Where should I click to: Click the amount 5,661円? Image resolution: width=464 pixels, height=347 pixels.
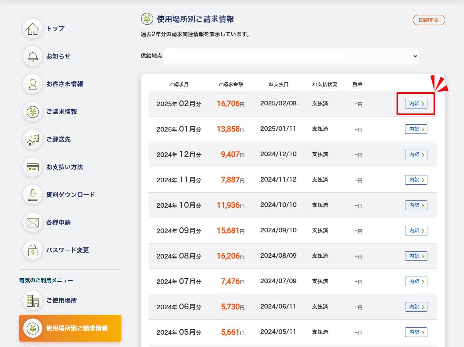(233, 332)
